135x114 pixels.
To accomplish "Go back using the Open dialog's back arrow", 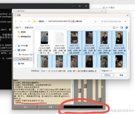I will [16, 21].
